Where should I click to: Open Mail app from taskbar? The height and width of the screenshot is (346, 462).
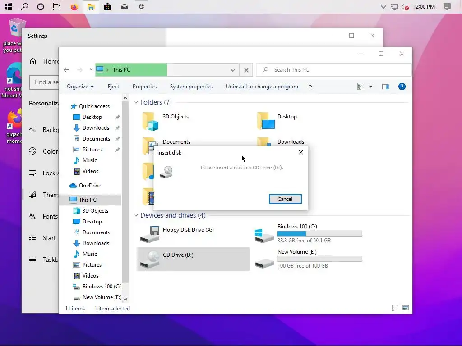coord(125,6)
